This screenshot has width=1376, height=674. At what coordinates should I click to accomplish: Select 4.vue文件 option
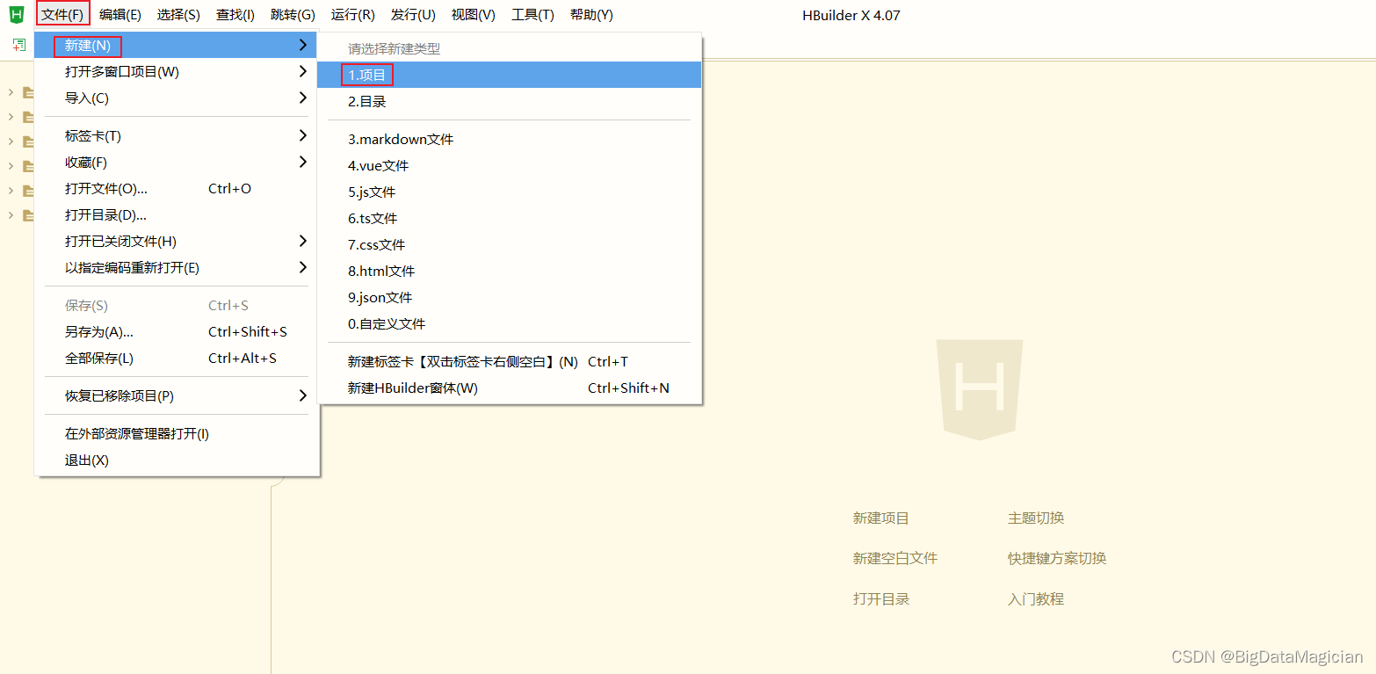coord(509,166)
